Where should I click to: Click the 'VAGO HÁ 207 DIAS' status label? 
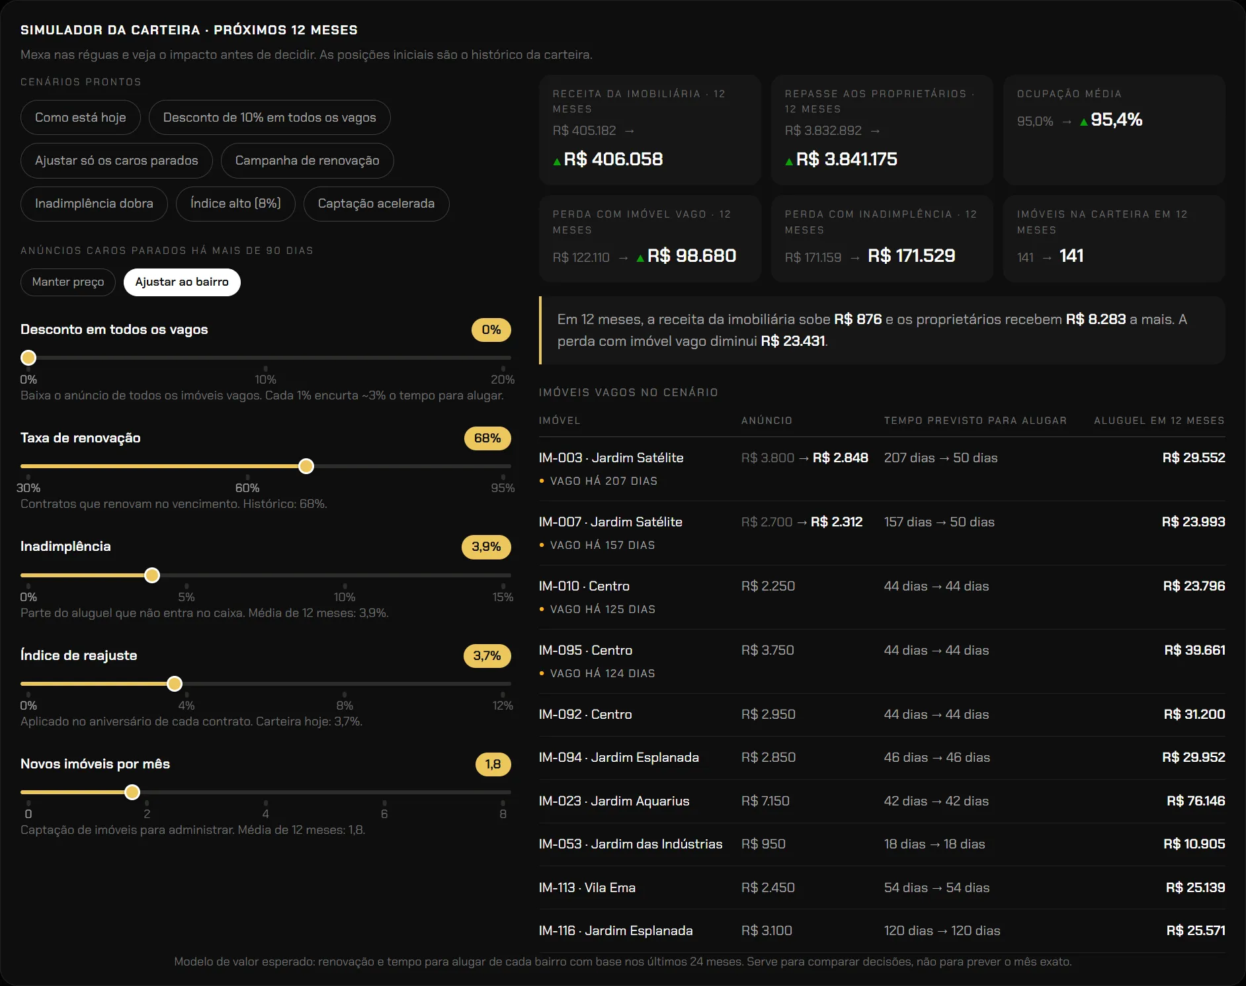603,481
